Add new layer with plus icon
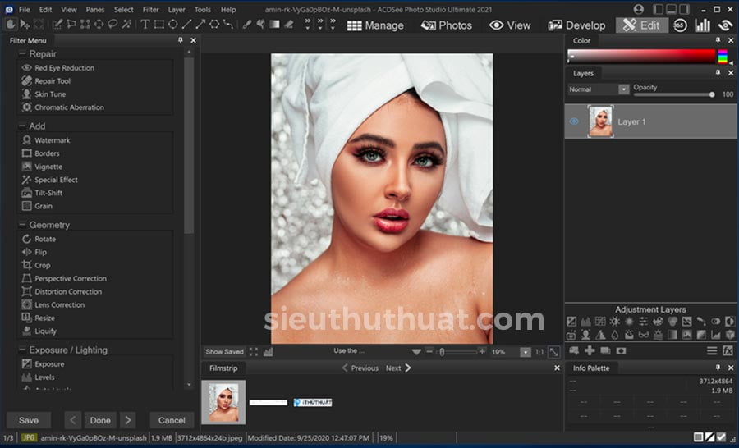739x448 pixels. pyautogui.click(x=590, y=351)
